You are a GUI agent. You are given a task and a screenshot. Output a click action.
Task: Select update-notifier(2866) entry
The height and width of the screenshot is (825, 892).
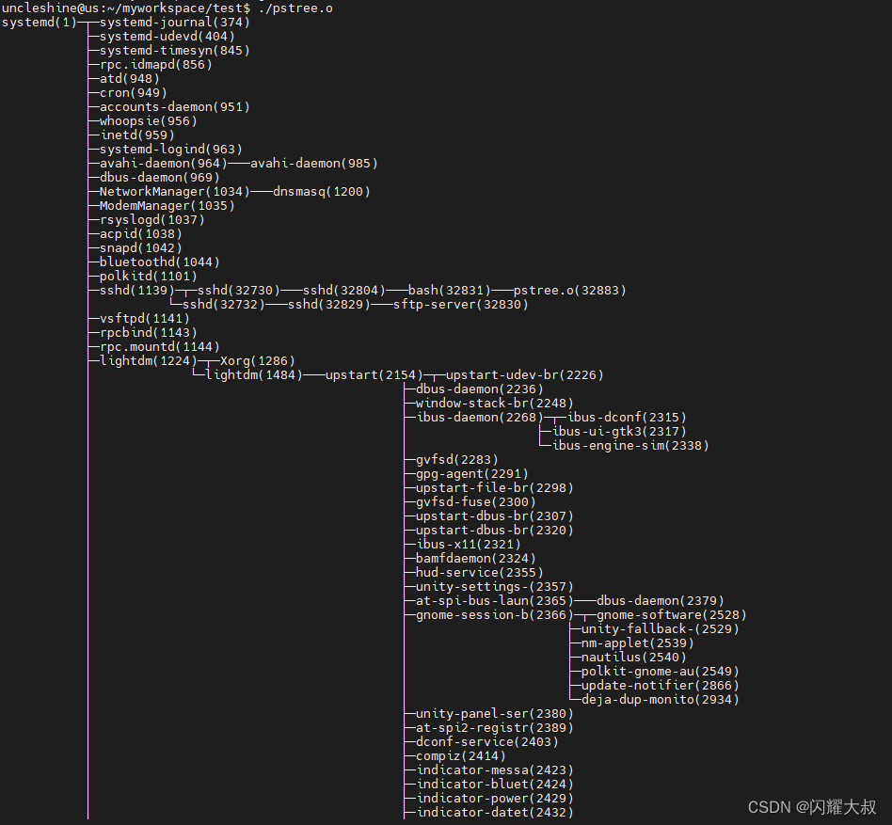coord(661,686)
